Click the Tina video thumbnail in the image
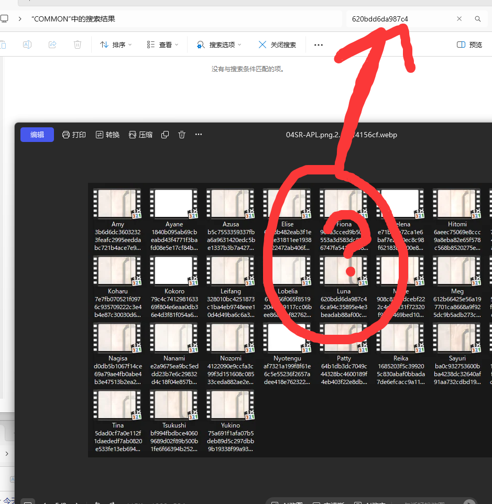 pyautogui.click(x=117, y=405)
